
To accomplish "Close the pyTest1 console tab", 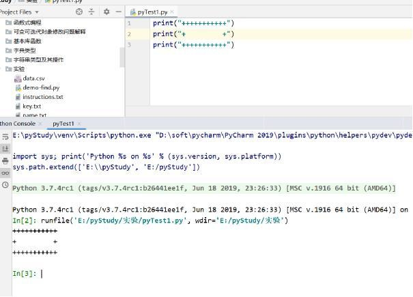I will click(79, 124).
